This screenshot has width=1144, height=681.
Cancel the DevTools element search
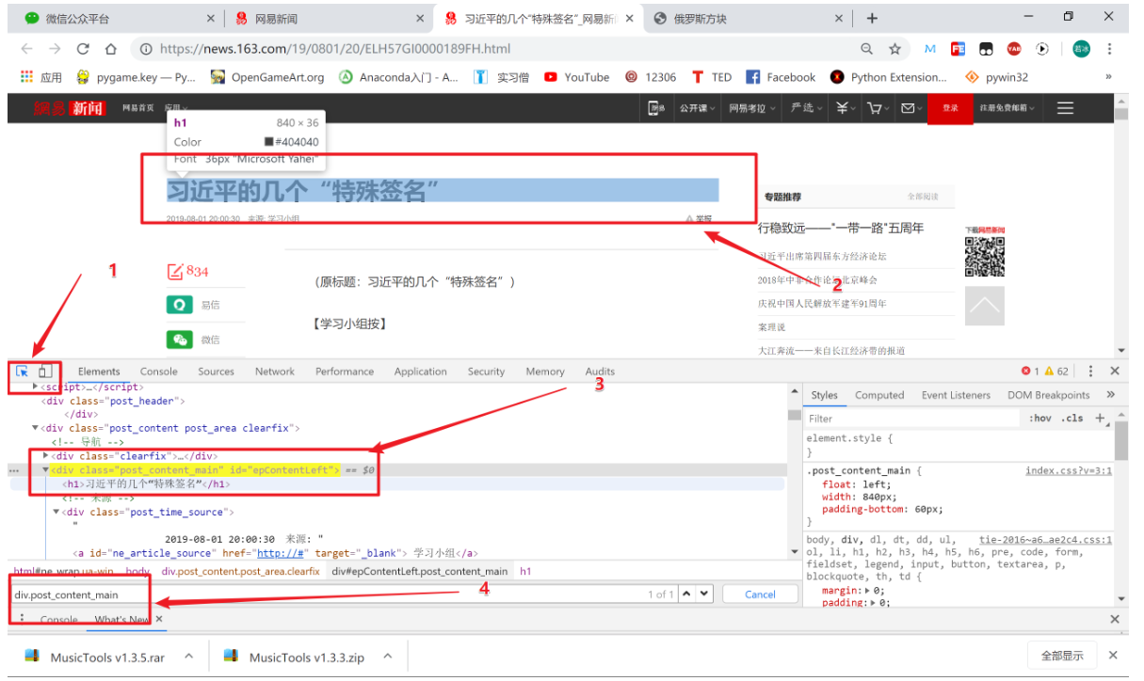(760, 594)
